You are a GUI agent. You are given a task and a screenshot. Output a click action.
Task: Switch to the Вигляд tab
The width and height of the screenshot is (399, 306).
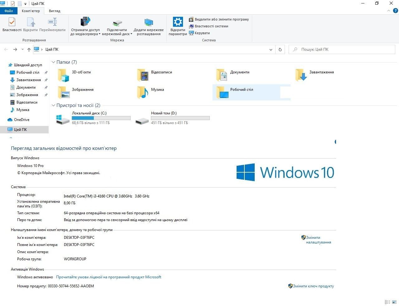click(55, 11)
